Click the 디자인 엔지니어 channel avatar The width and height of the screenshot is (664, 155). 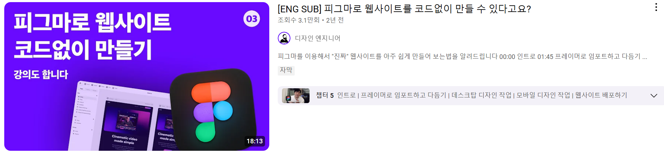click(x=284, y=38)
